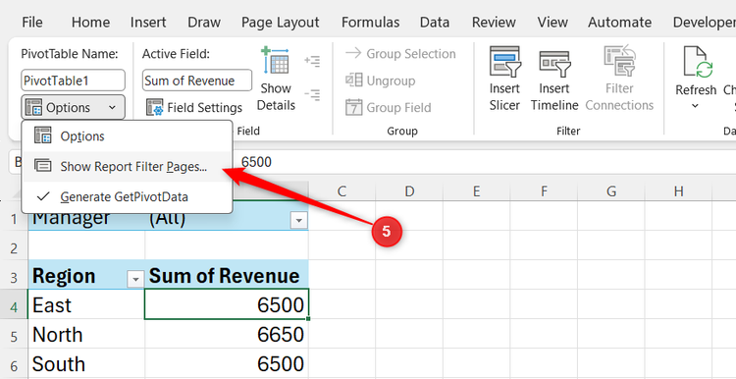The height and width of the screenshot is (379, 736).
Task: Select column C header
Action: click(342, 191)
